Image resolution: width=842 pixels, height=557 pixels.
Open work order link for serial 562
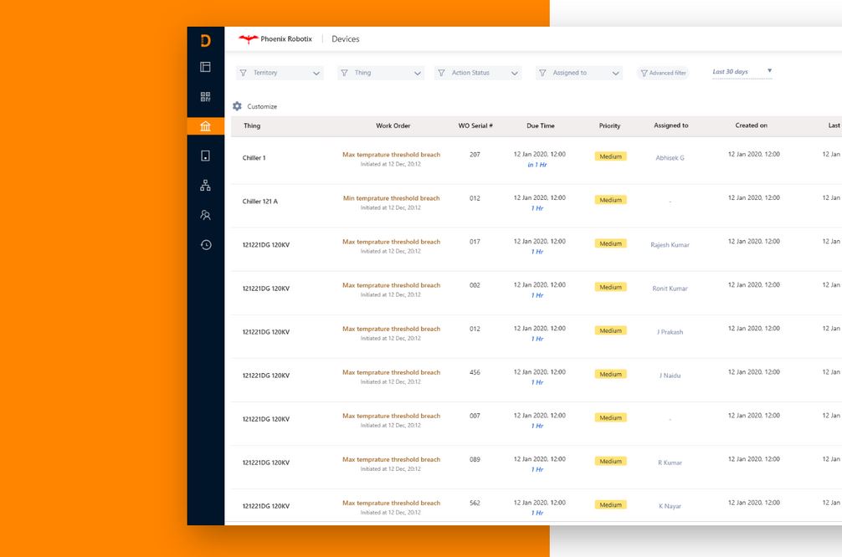click(x=392, y=503)
